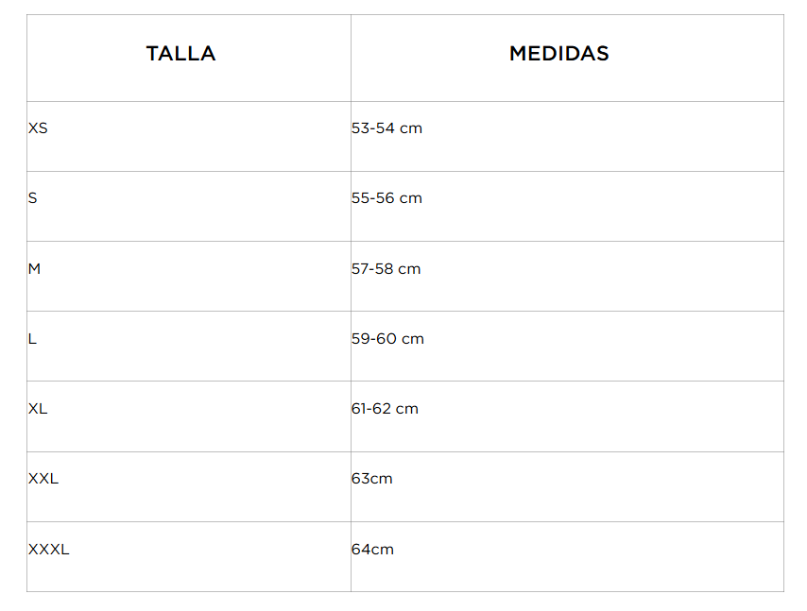807x611 pixels.
Task: Click the 64cm measurement
Action: pos(372,550)
